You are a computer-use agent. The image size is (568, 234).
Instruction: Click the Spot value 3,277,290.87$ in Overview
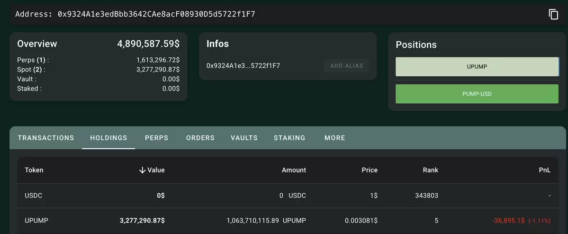(158, 70)
